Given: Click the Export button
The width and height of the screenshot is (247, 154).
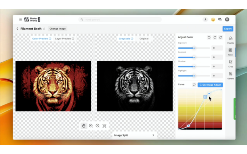Looking at the screenshot, I should [228, 29].
